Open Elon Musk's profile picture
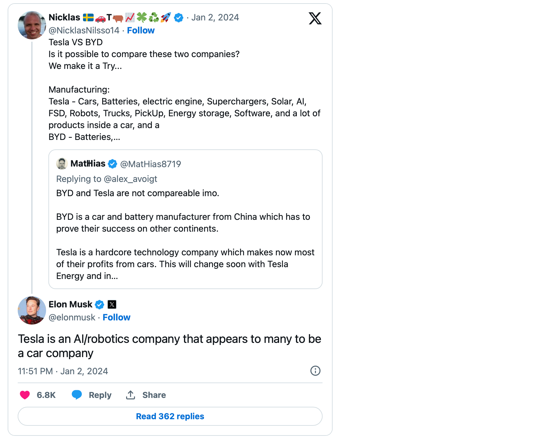The width and height of the screenshot is (560, 442). [x=32, y=310]
